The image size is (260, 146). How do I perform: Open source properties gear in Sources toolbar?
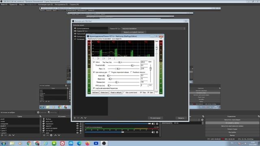pos(51,135)
